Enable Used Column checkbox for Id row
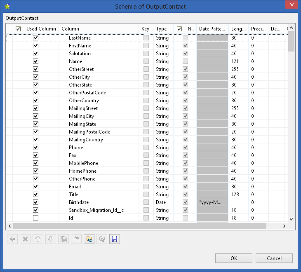 tap(35, 218)
